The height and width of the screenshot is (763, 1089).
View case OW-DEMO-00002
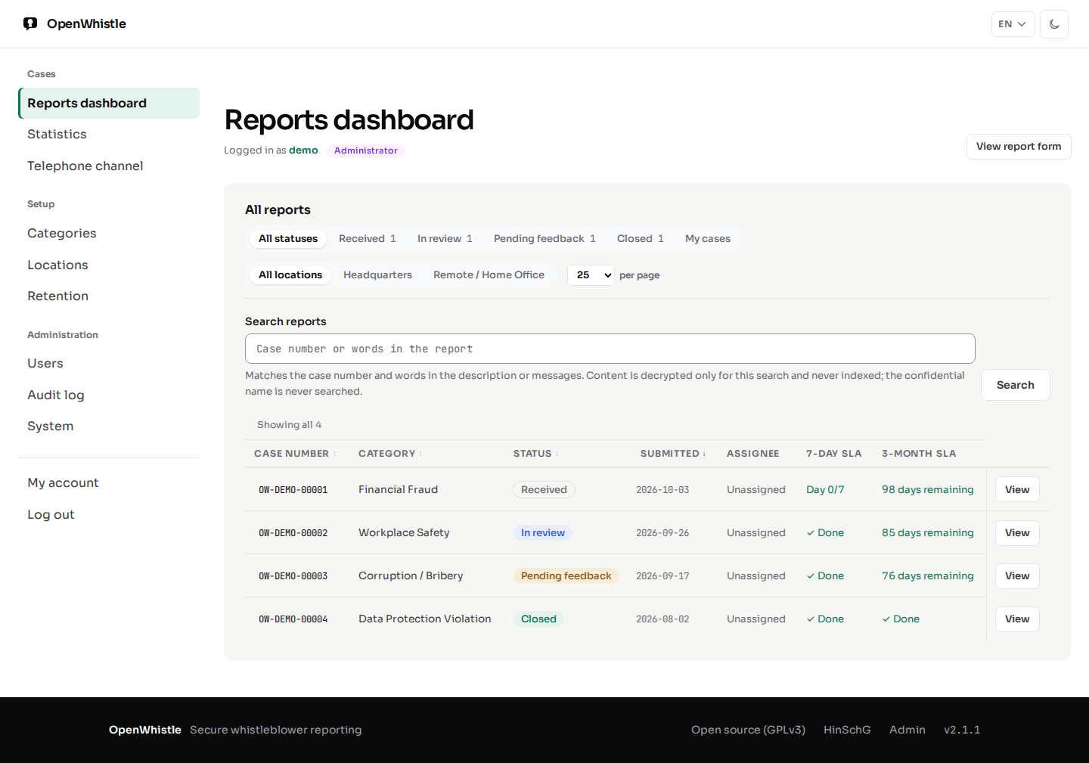pos(1017,533)
